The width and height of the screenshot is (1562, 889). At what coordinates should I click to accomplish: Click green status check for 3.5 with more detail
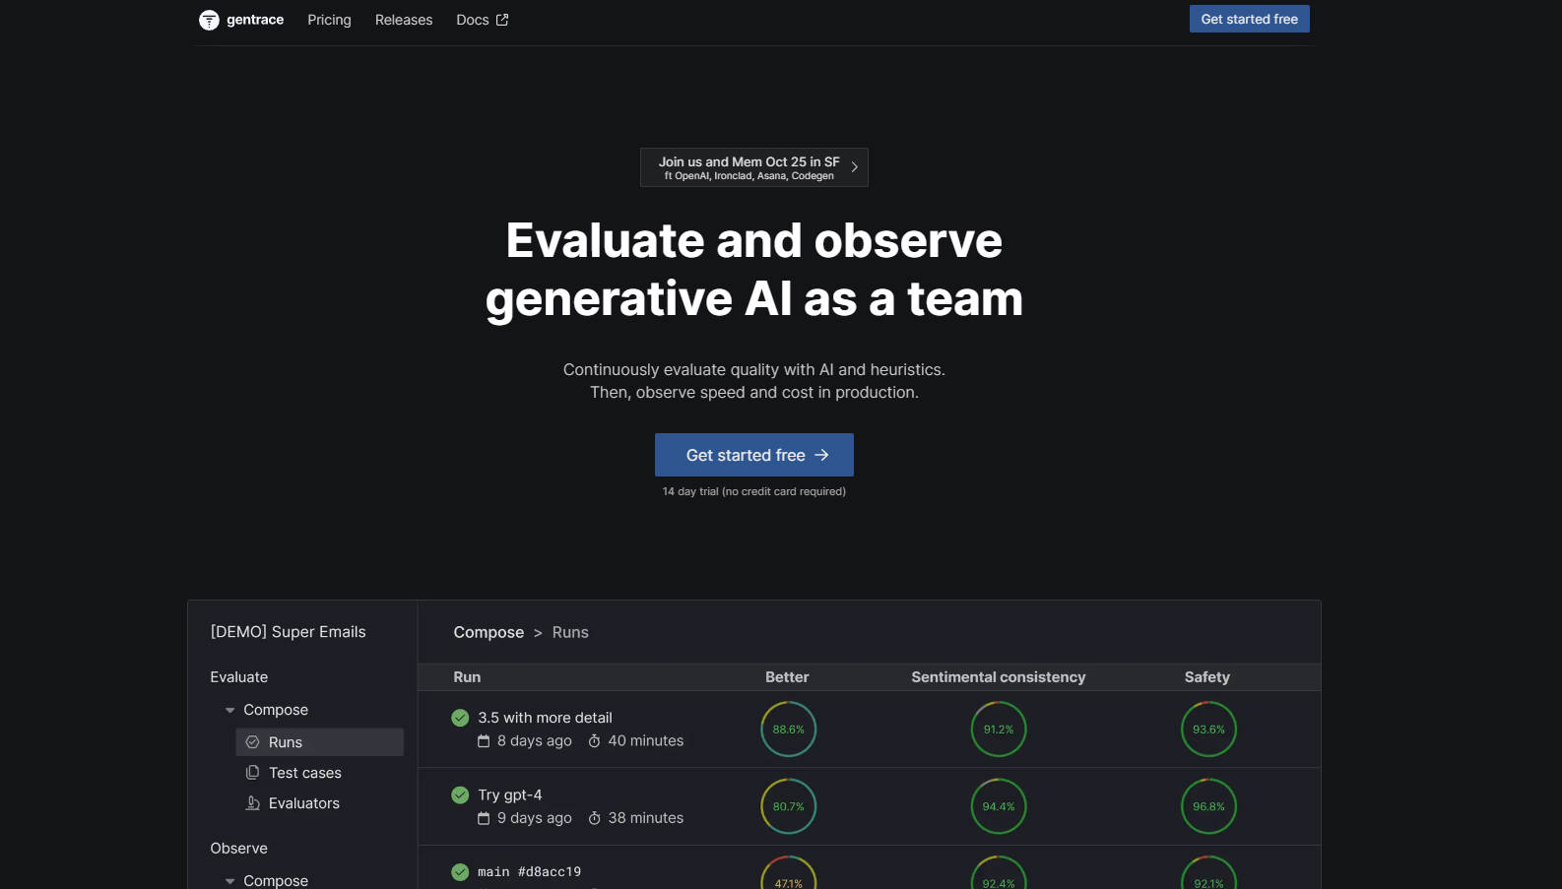pos(460,718)
